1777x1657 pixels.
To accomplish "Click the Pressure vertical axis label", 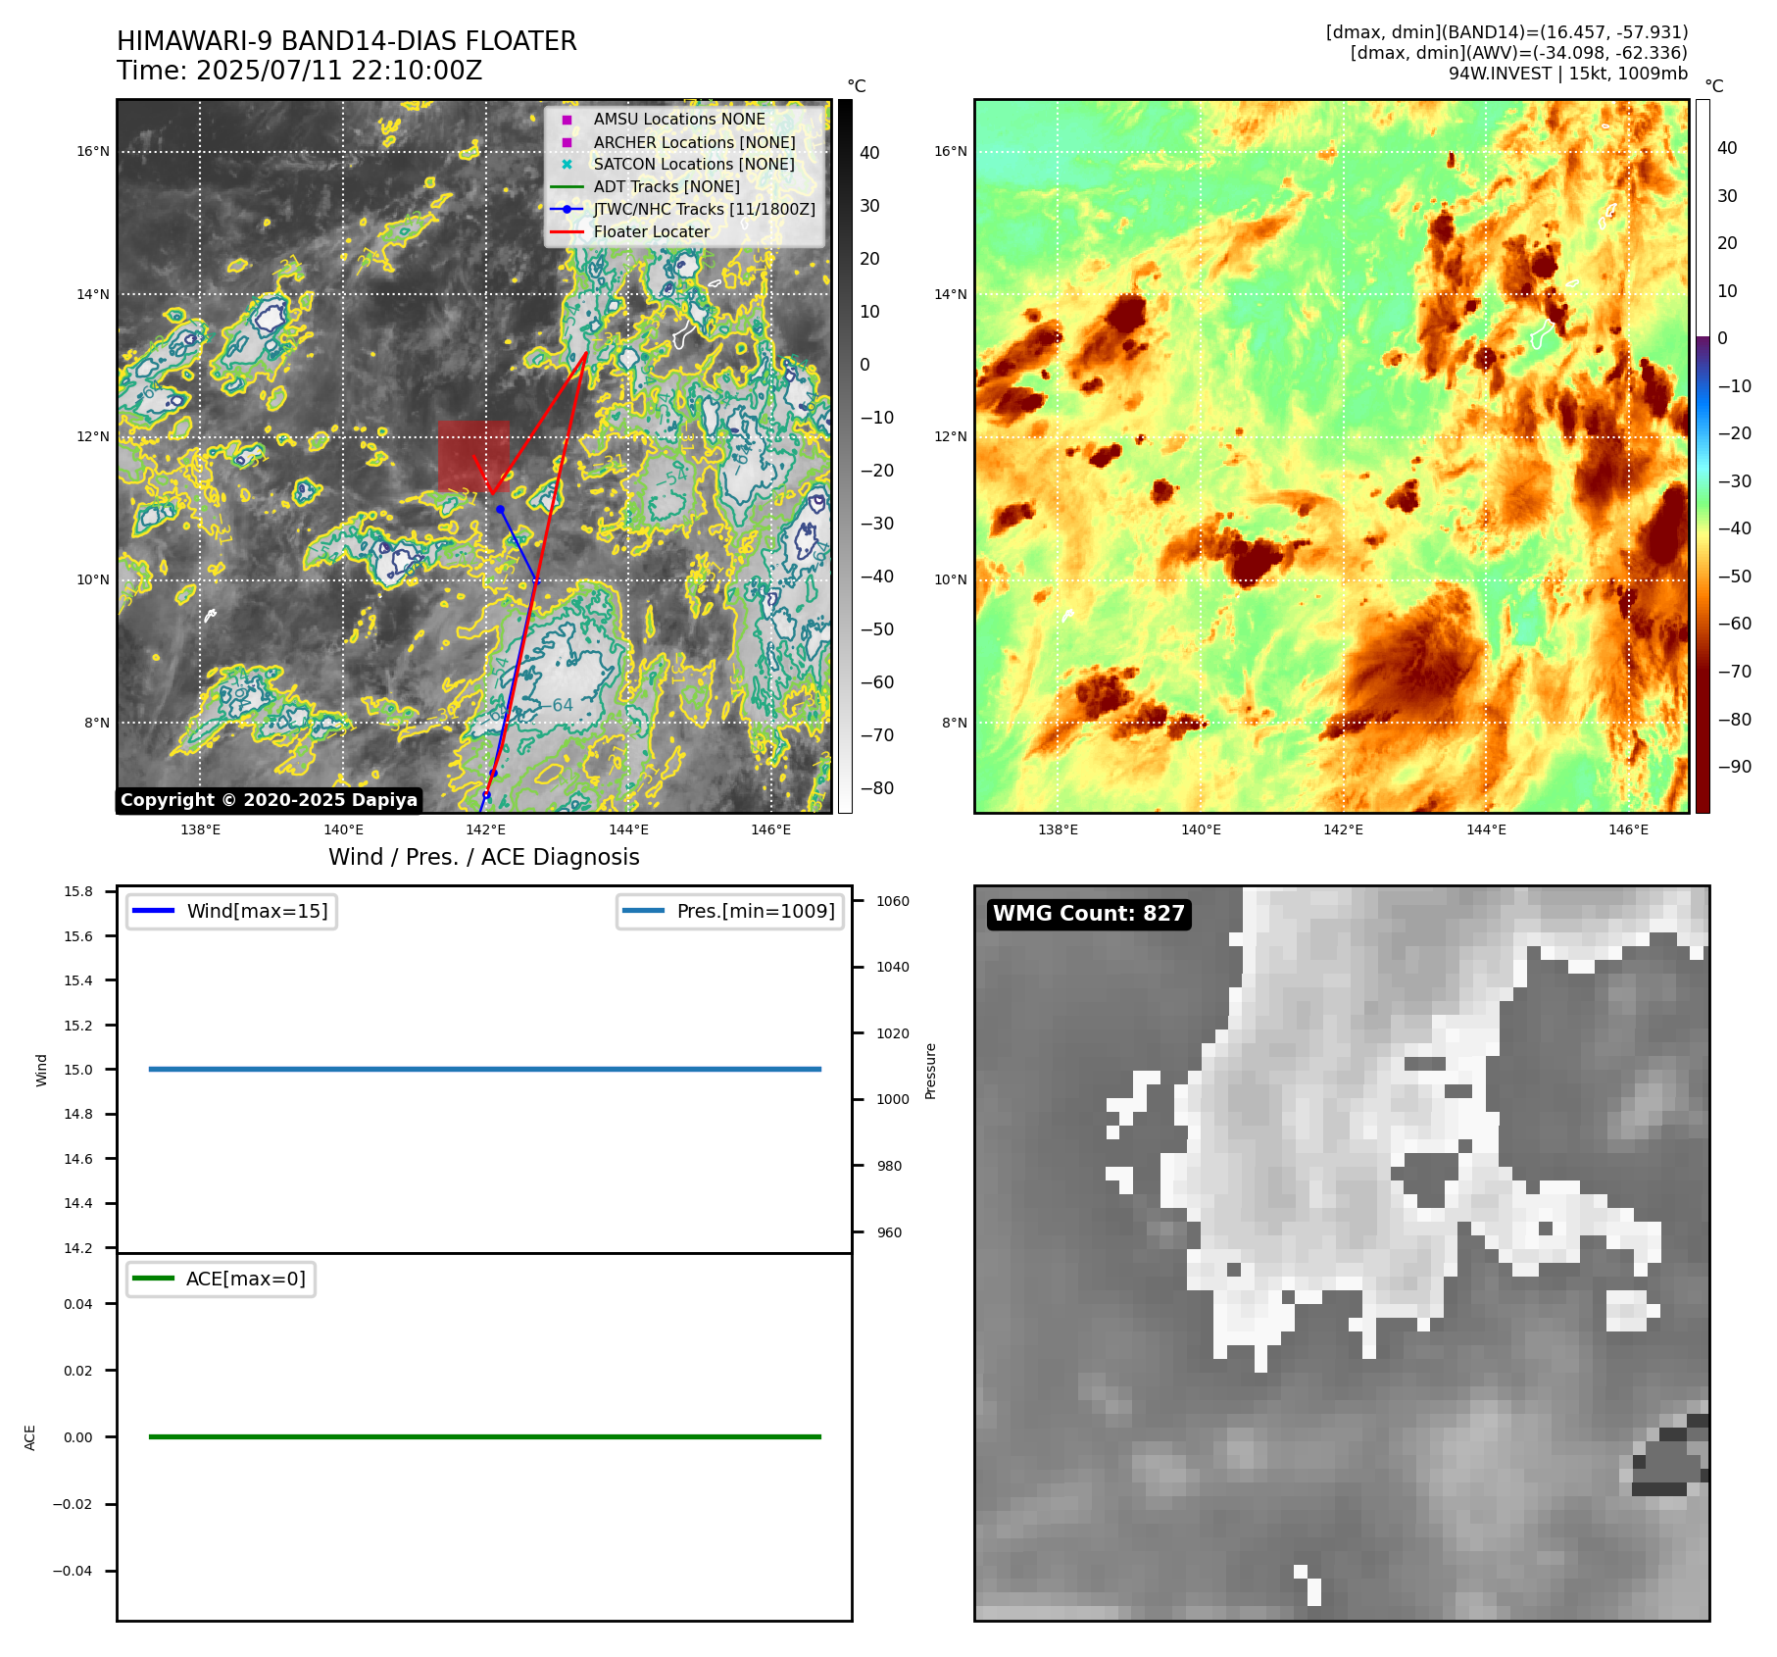I will coord(931,1071).
